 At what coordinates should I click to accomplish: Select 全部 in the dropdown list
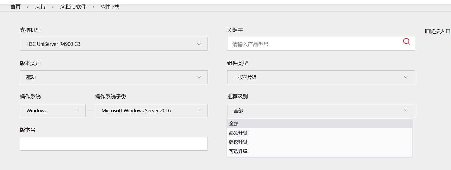point(234,124)
